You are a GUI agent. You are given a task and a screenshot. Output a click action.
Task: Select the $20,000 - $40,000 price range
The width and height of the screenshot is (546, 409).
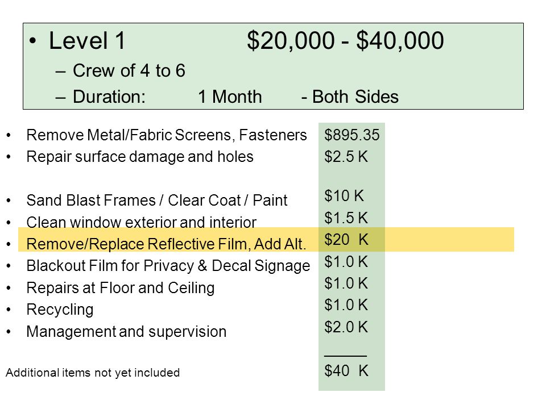pyautogui.click(x=345, y=41)
